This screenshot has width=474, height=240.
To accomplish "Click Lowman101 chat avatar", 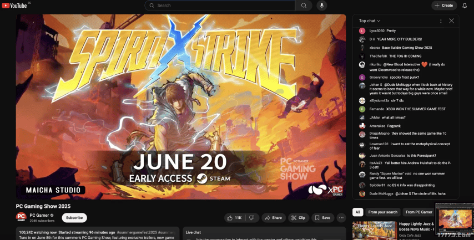I will [362, 145].
